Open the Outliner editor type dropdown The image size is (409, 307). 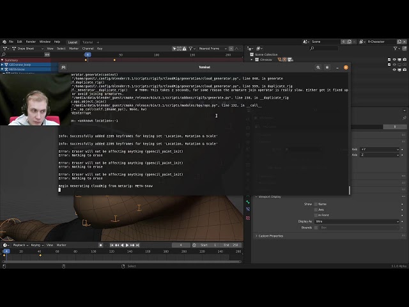tap(250, 49)
